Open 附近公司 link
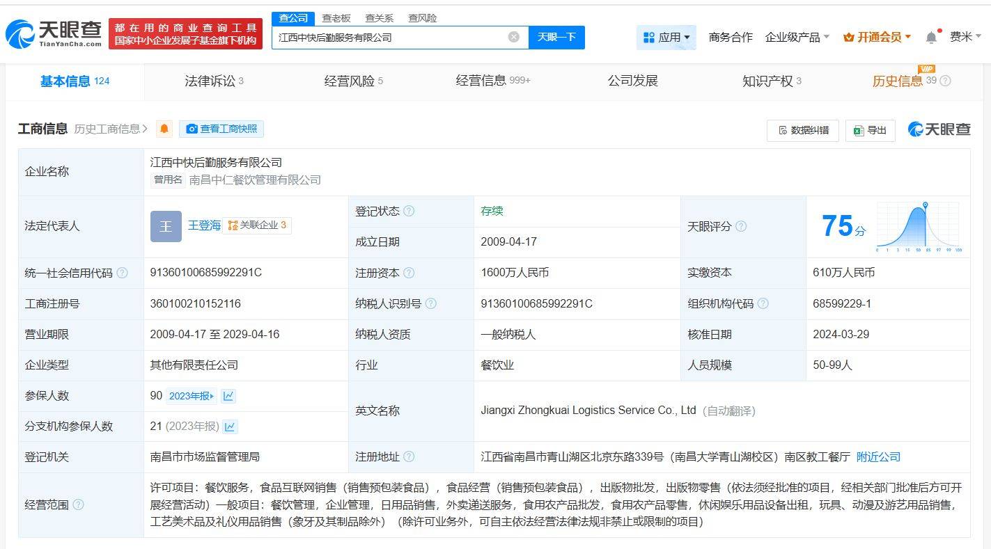 coord(878,456)
